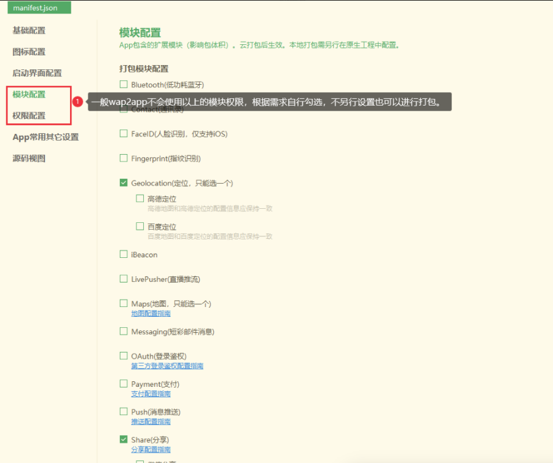Open 源码视图 from the sidebar
The image size is (553, 463).
pos(29,158)
